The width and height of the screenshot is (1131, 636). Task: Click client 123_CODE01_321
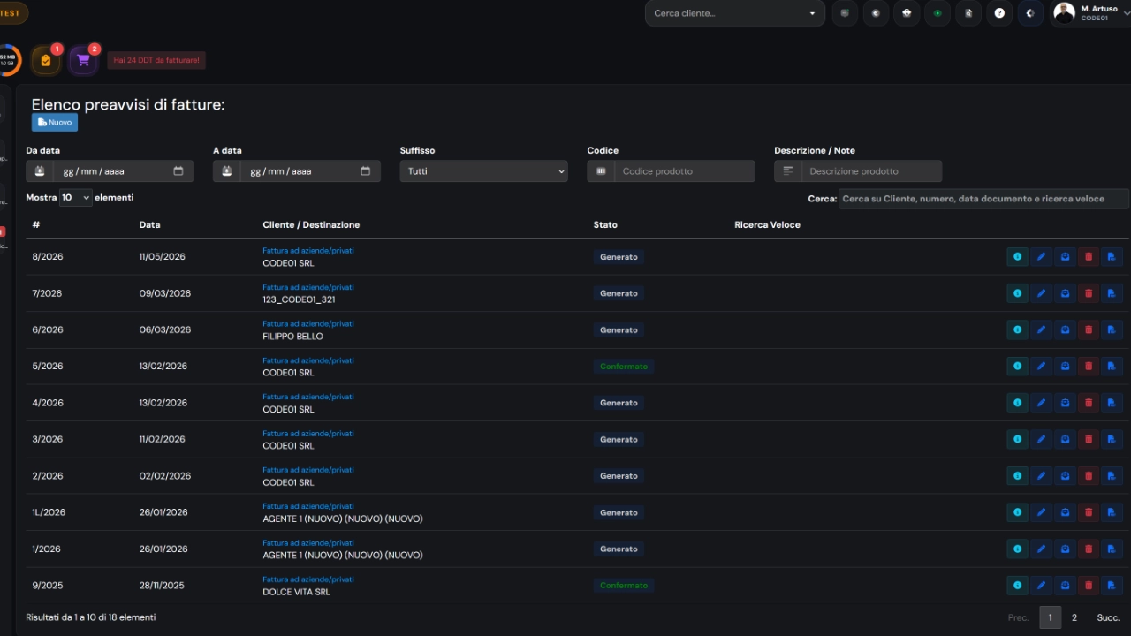click(299, 299)
